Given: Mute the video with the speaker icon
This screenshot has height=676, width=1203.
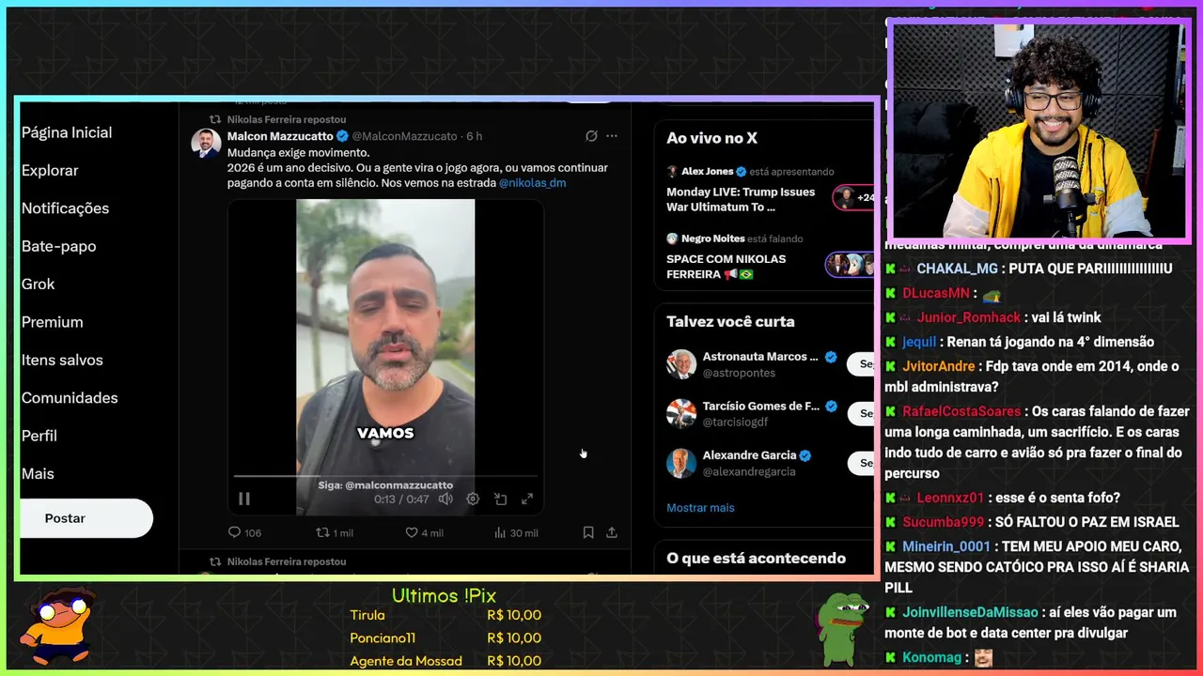Looking at the screenshot, I should click(x=445, y=499).
